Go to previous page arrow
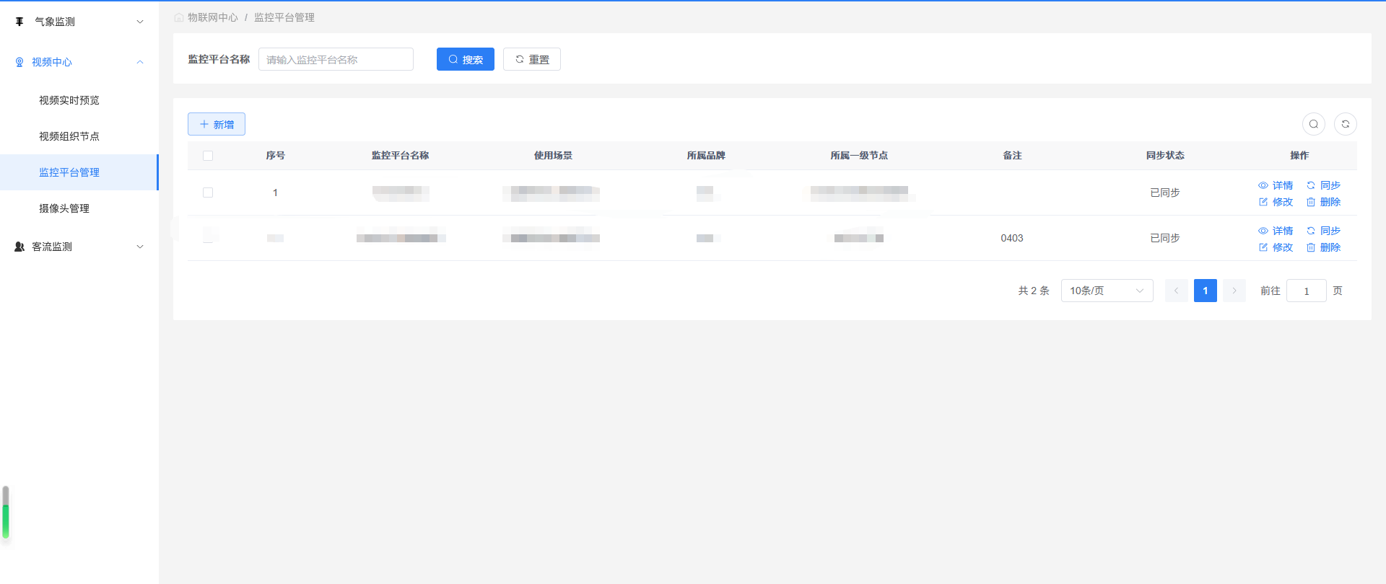This screenshot has width=1386, height=584. click(1177, 291)
